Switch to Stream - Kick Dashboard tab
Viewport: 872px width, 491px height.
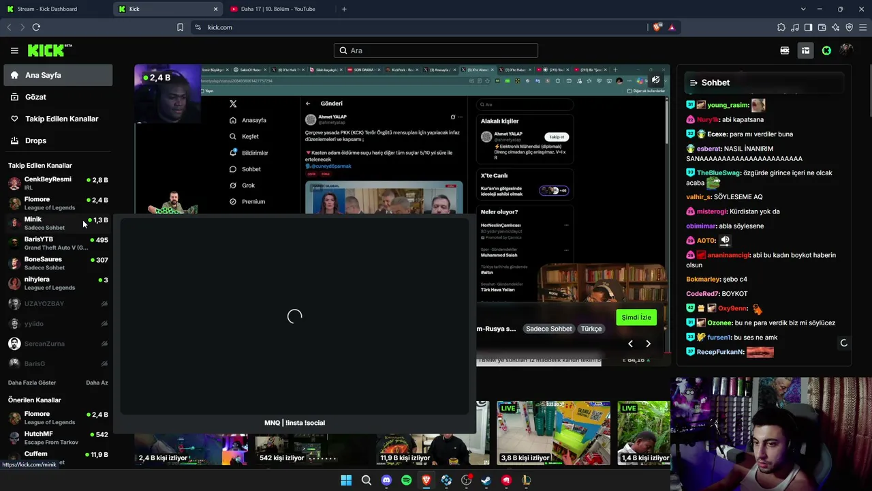tap(54, 9)
